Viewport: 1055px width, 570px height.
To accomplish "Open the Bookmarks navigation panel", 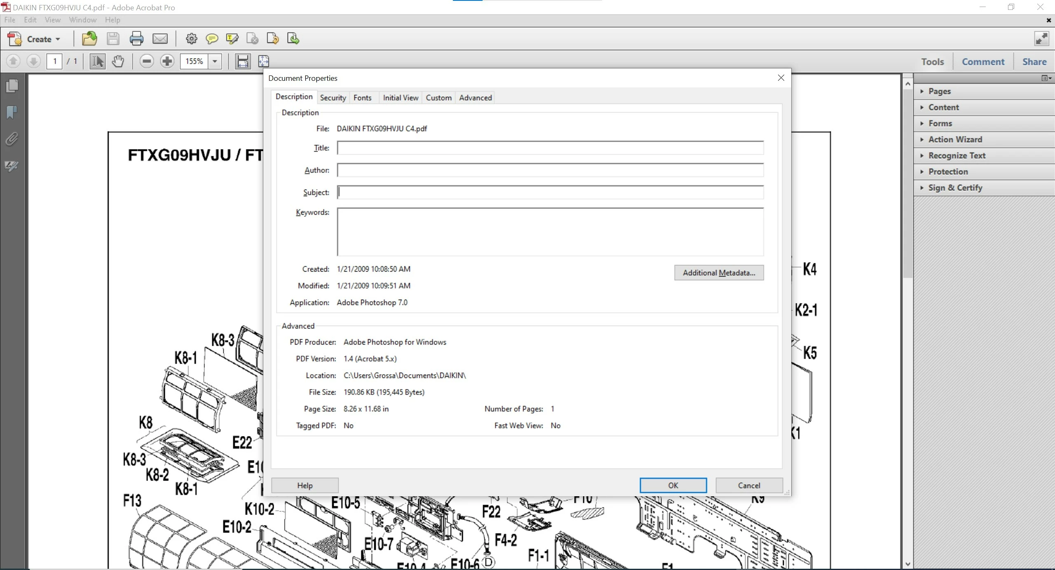I will click(x=12, y=112).
